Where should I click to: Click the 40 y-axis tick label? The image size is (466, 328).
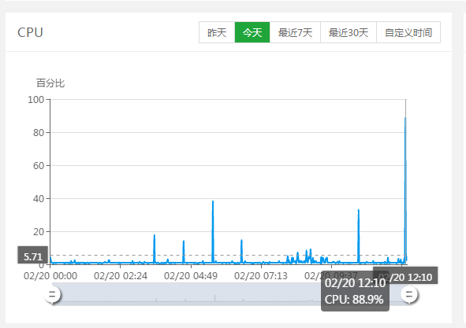click(39, 198)
